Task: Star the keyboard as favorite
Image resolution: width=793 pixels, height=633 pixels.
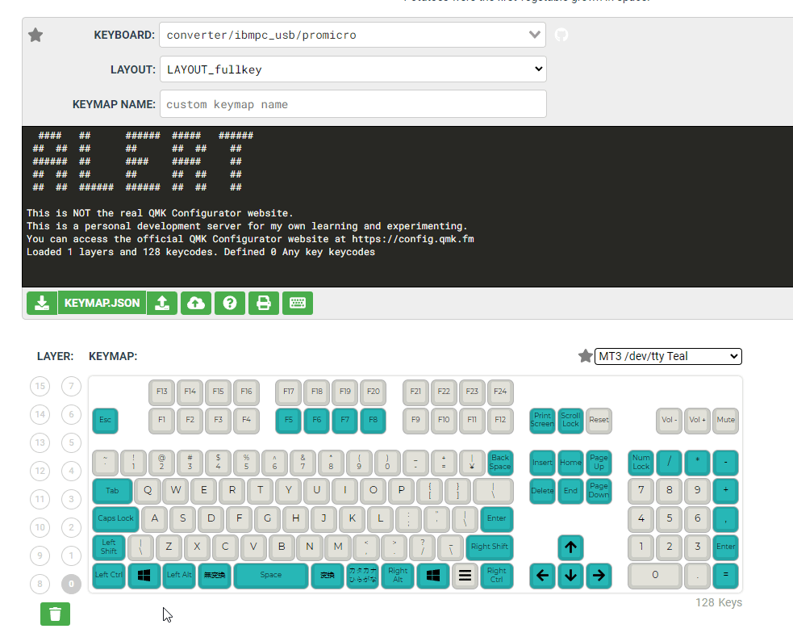Action: 35,35
